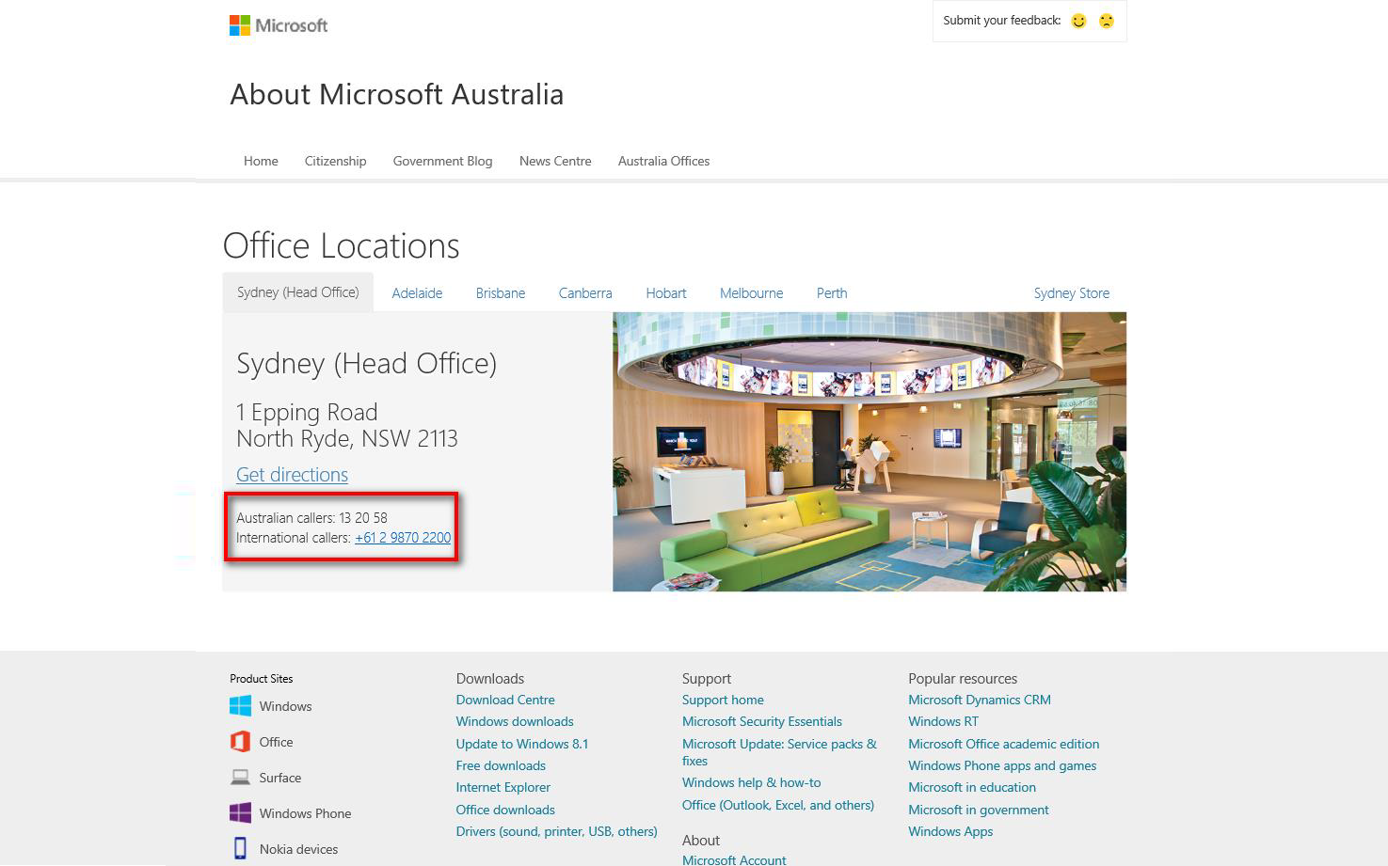Open the Windows product site icon
The height and width of the screenshot is (866, 1388).
click(x=240, y=706)
